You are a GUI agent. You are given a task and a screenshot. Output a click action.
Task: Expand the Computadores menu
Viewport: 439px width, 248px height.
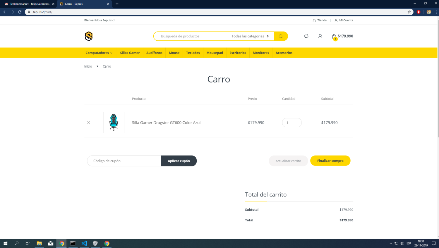pos(99,53)
